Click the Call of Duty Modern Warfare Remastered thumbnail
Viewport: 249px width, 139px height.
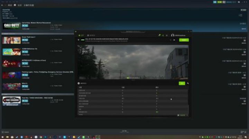pyautogui.click(x=12, y=26)
